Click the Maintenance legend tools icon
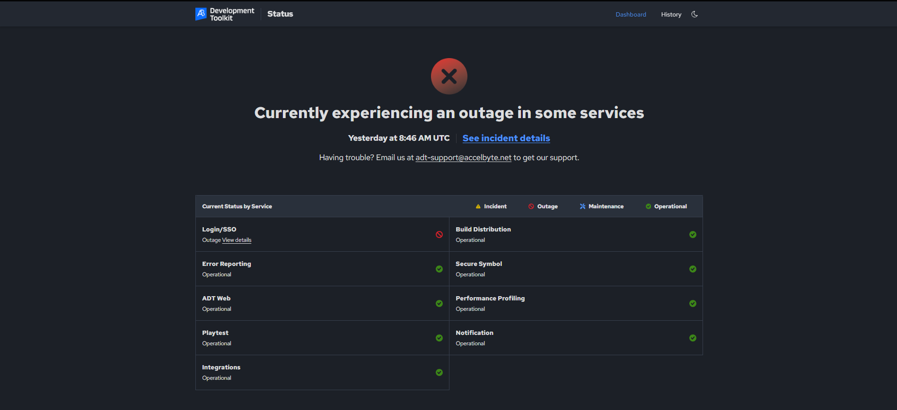 point(582,206)
